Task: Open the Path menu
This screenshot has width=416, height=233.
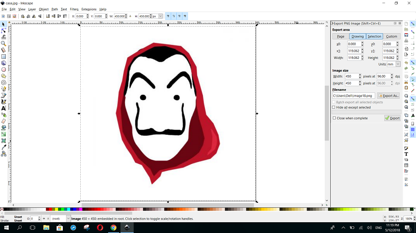Action: coord(54,9)
